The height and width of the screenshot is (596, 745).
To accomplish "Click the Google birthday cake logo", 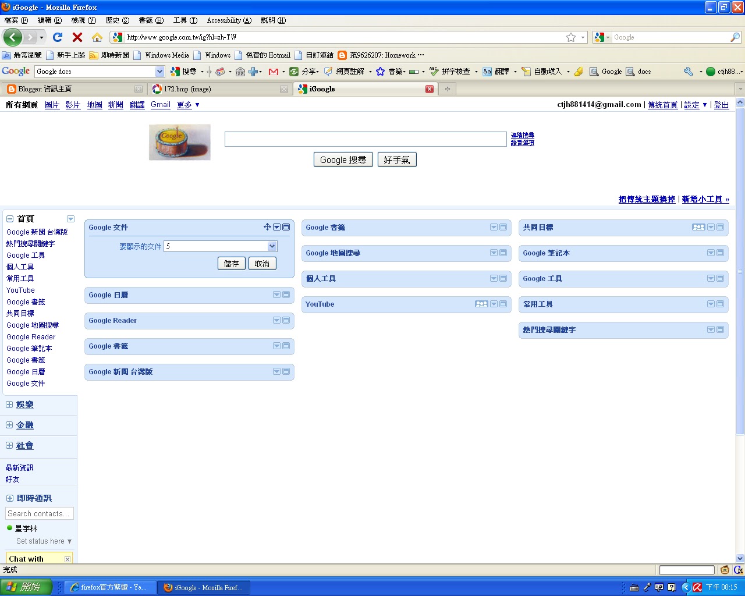I will (180, 142).
